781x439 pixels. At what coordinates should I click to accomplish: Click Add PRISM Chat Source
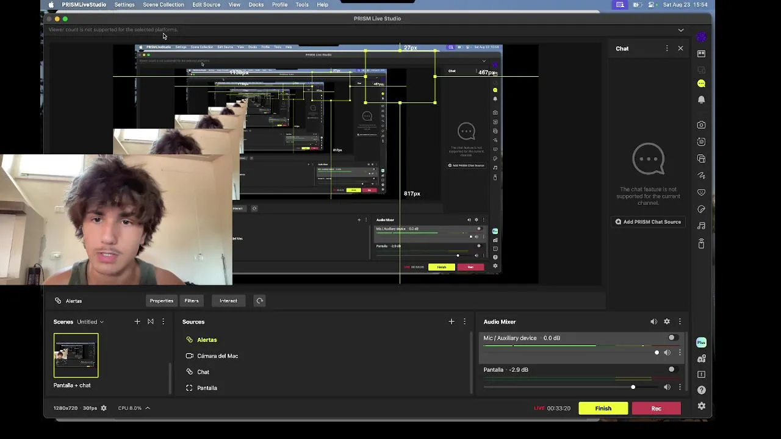click(x=648, y=222)
